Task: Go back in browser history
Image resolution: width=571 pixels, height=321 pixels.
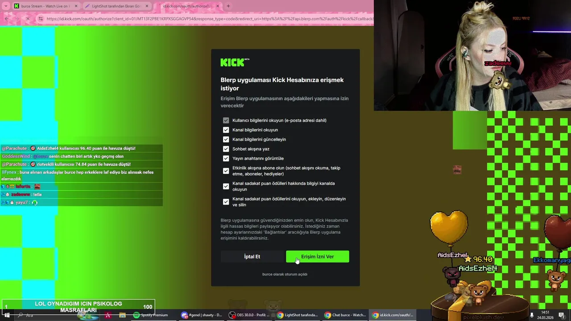Action: pos(6,19)
